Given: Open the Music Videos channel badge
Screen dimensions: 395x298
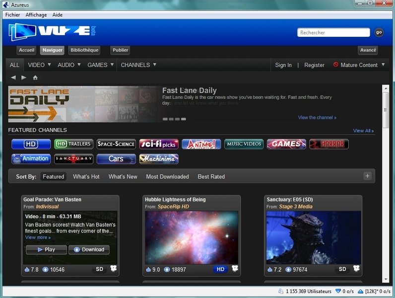Looking at the screenshot, I should point(244,144).
